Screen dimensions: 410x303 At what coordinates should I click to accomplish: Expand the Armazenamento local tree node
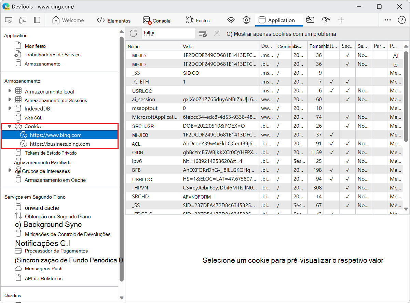tap(10, 91)
